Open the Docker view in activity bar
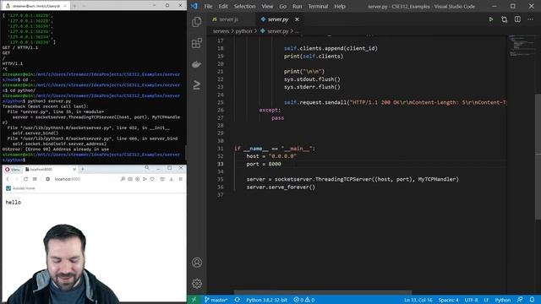This screenshot has height=304, width=541. click(197, 64)
